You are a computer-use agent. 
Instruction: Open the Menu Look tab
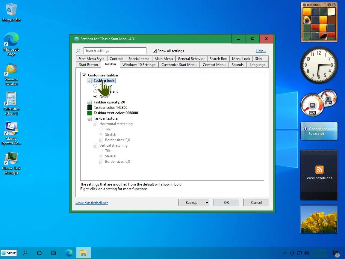241,58
